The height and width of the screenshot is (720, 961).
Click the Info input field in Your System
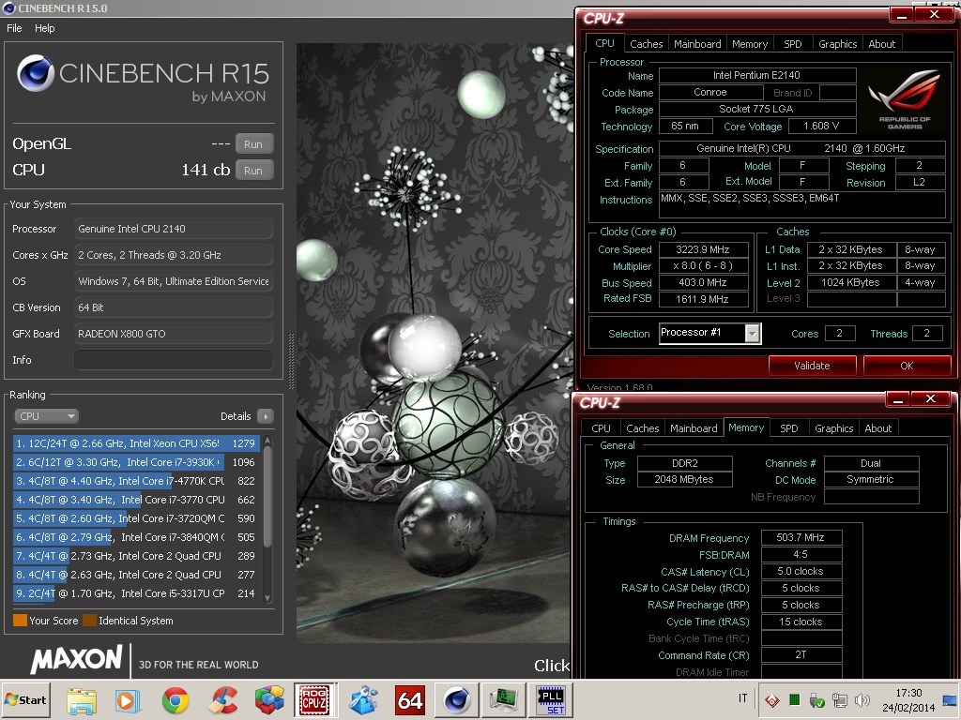coord(174,360)
